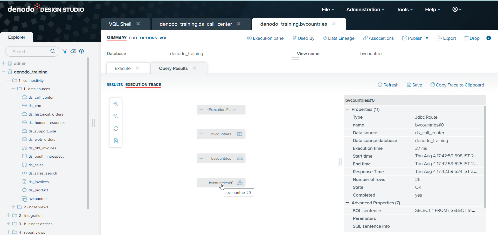Click the filter funnel icon in Explorer

65,51
